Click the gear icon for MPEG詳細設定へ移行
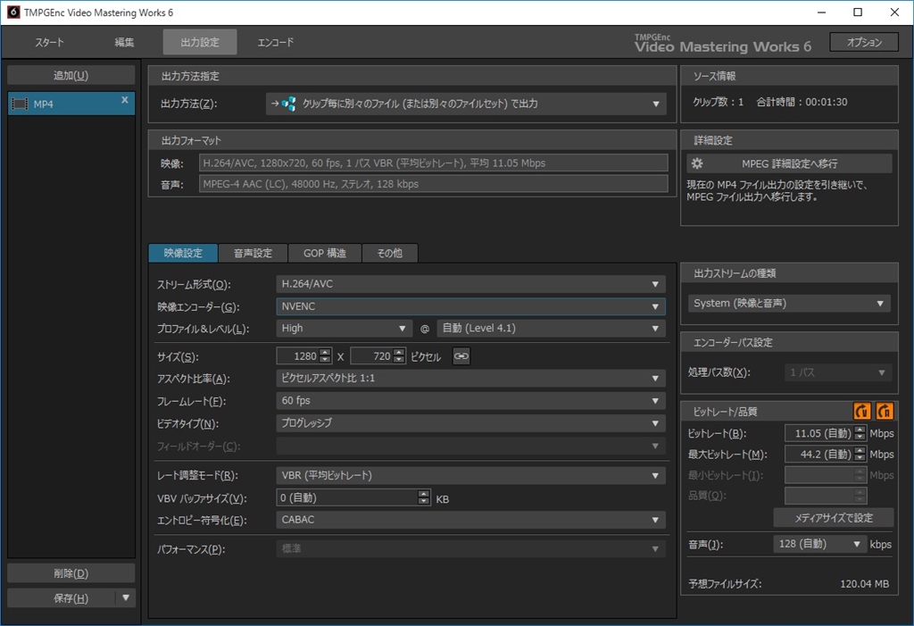914x626 pixels. [697, 163]
